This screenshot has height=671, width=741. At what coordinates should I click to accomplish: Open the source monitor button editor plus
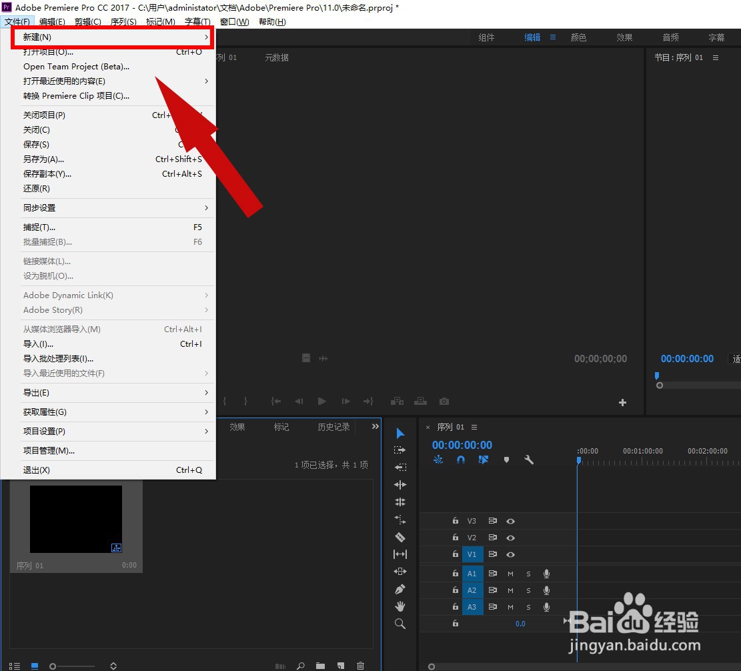point(622,403)
